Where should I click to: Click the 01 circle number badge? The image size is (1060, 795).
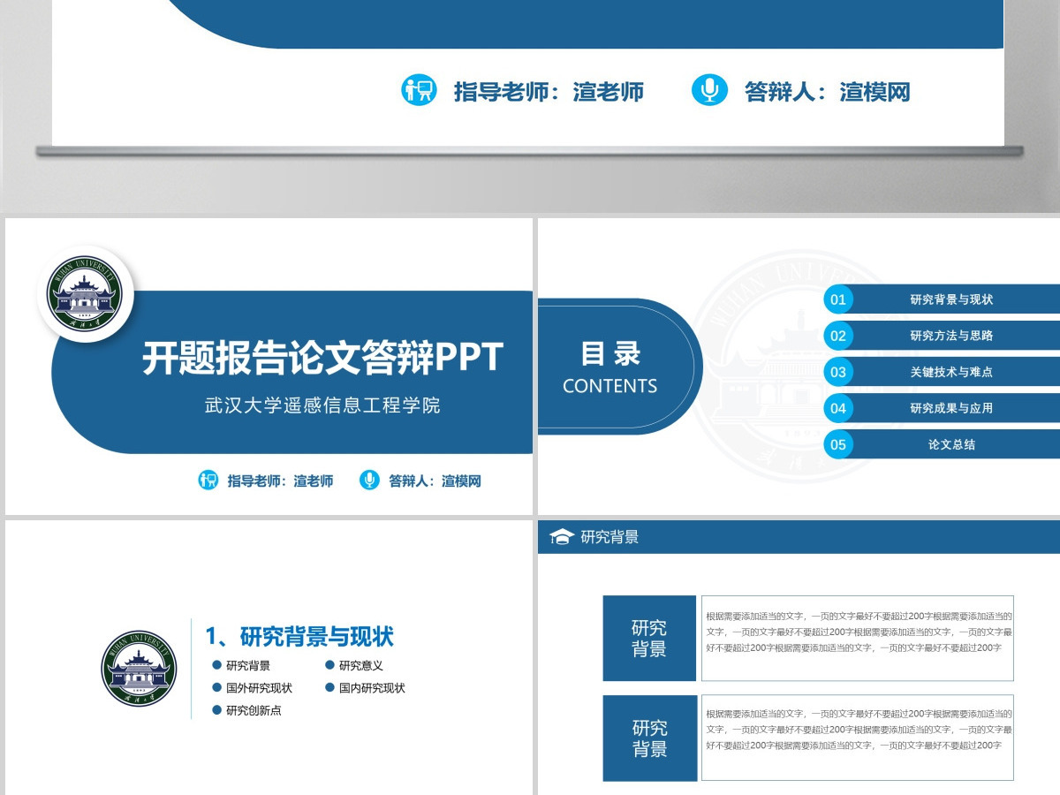pos(838,299)
